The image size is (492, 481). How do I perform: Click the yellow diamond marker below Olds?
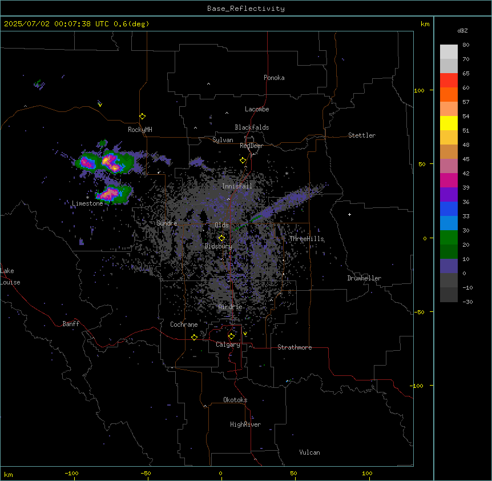[x=221, y=238]
